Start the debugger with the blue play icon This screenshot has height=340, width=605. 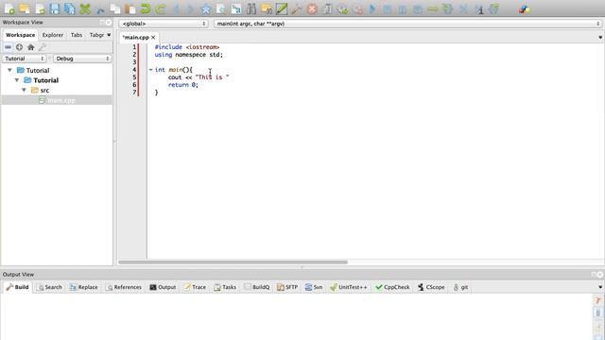(x=372, y=8)
